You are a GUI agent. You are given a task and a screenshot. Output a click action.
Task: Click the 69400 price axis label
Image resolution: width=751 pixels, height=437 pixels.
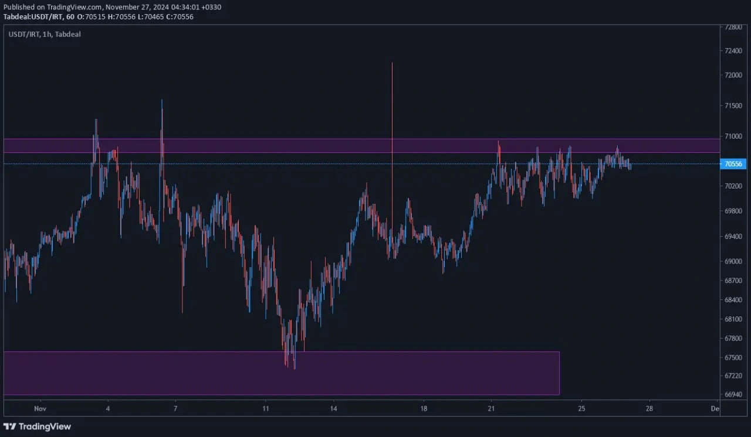tap(733, 237)
